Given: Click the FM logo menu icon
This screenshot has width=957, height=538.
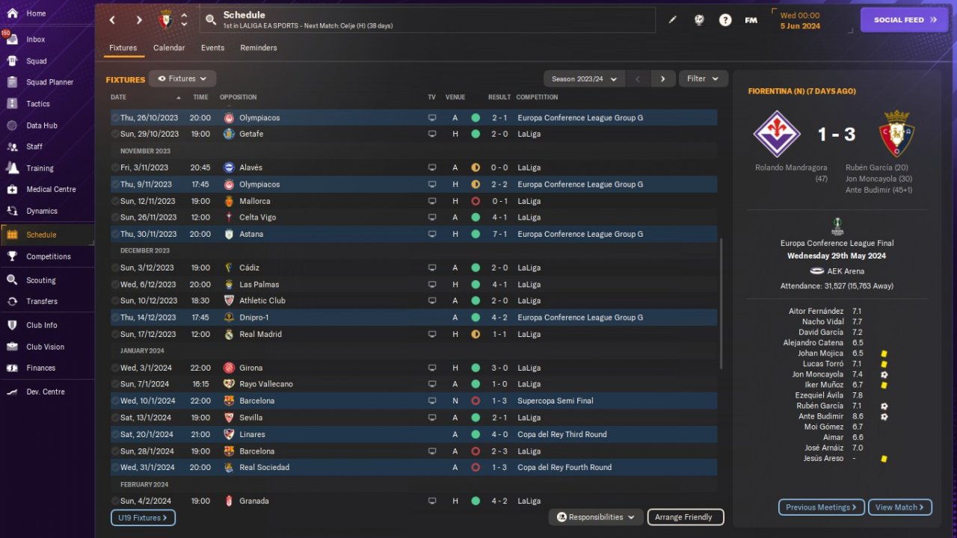Looking at the screenshot, I should (x=751, y=20).
